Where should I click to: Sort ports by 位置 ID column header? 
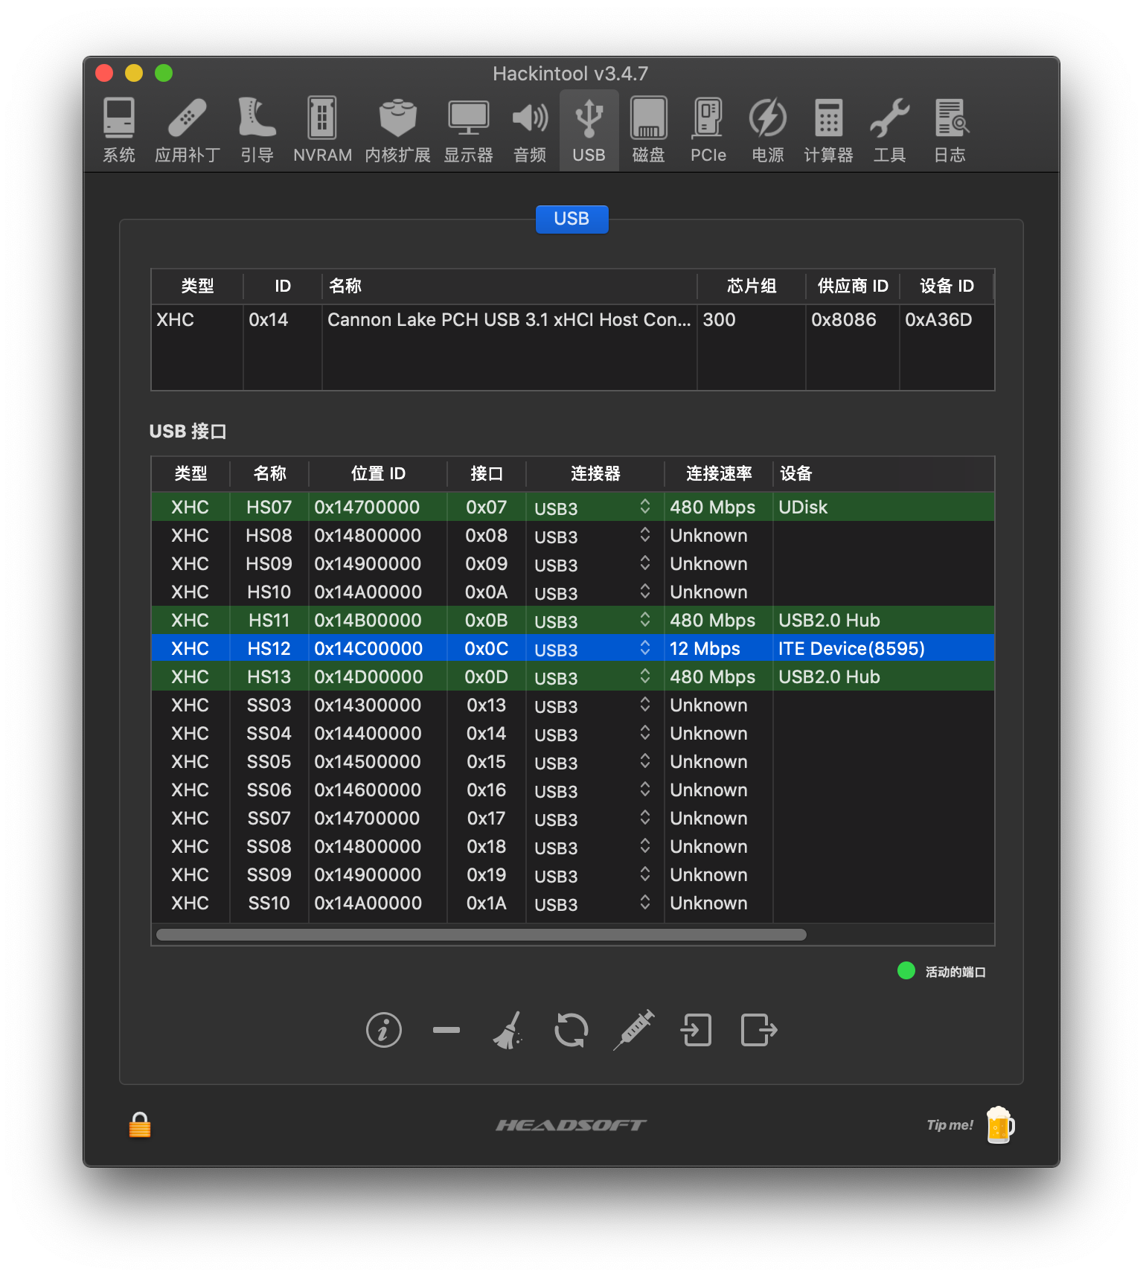(x=378, y=473)
